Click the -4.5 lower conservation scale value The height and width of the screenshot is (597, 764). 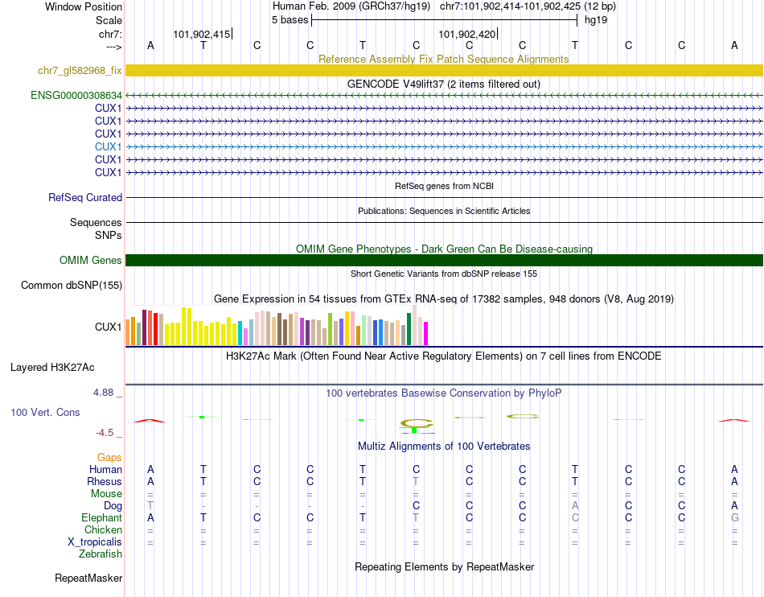pyautogui.click(x=105, y=433)
